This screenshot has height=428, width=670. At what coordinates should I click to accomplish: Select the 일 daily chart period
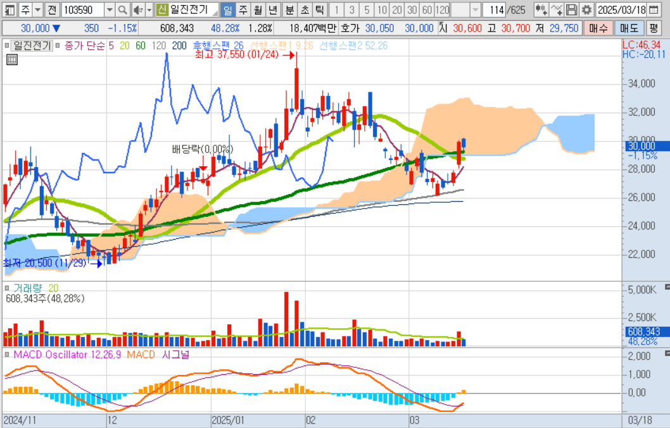(228, 9)
